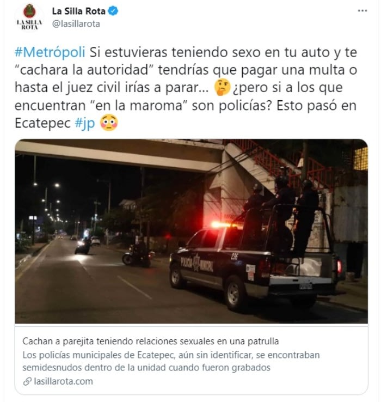Viewport: 381px width, 402px height.
Task: Open the tweet's three-dot more menu
Action: 362,11
